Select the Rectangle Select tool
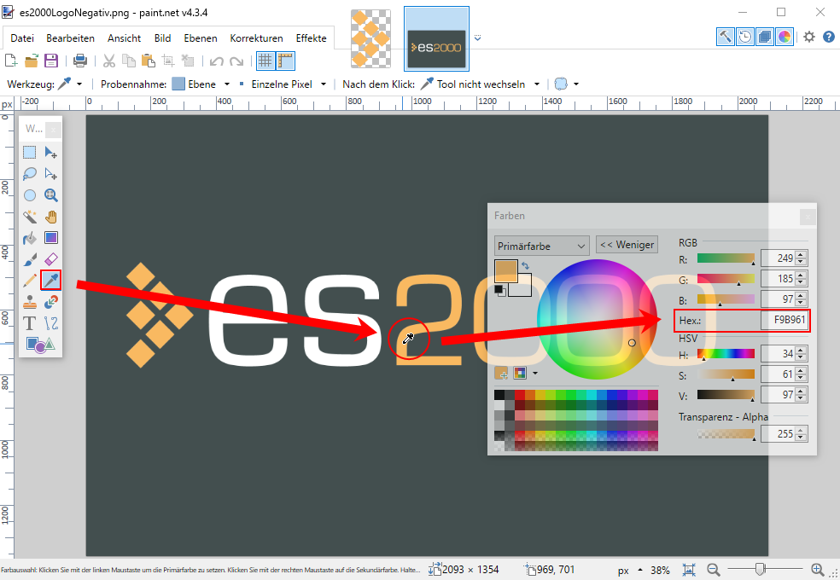Image resolution: width=840 pixels, height=580 pixels. pos(30,153)
